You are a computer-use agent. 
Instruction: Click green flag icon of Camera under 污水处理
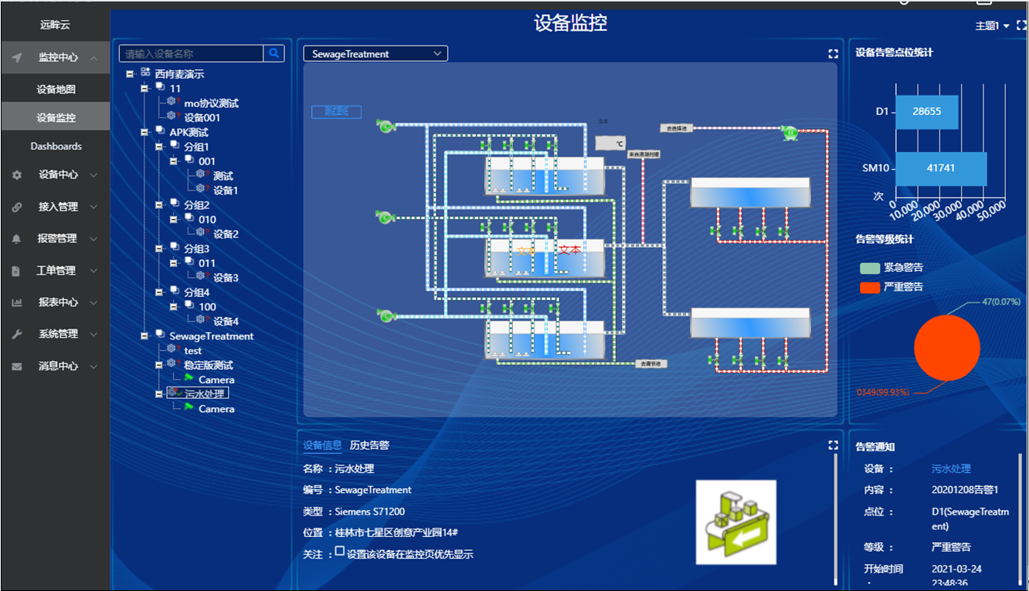click(x=188, y=407)
